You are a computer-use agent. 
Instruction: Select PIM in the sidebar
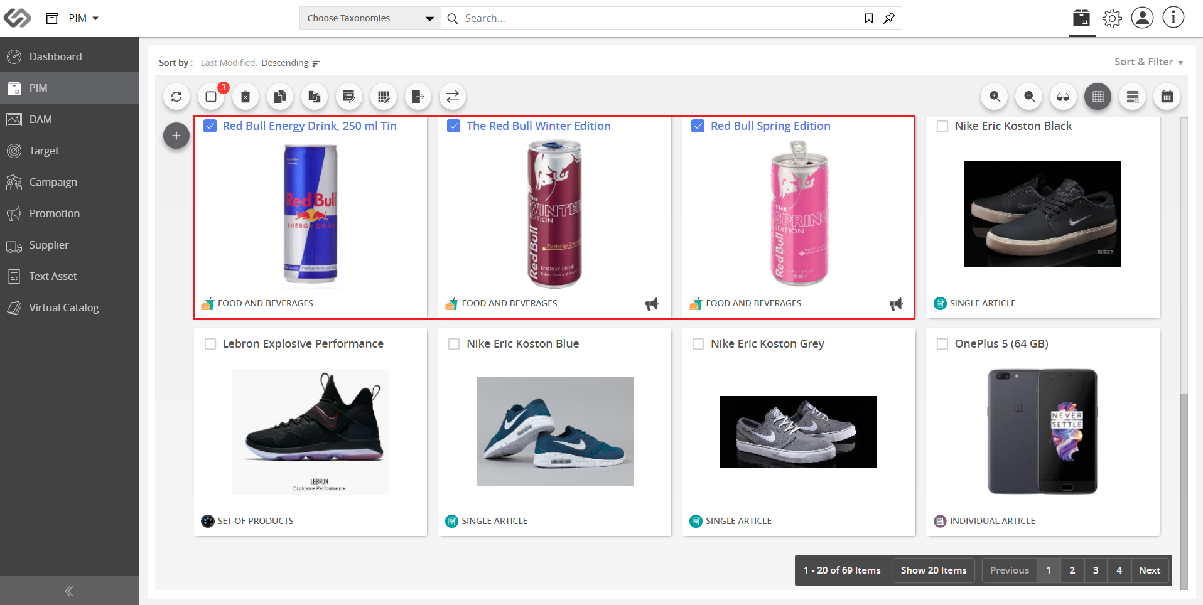[70, 88]
